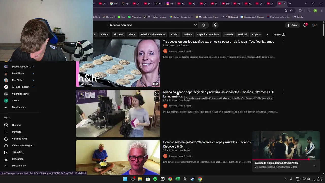This screenshot has height=183, width=325.
Task: Open Chrome profile avatar V
Action: (x=315, y=11)
